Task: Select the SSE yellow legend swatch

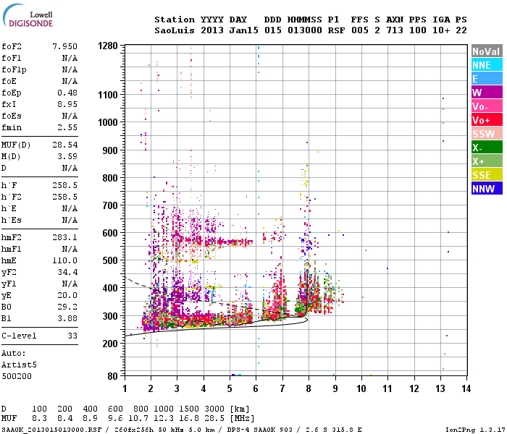Action: point(487,175)
